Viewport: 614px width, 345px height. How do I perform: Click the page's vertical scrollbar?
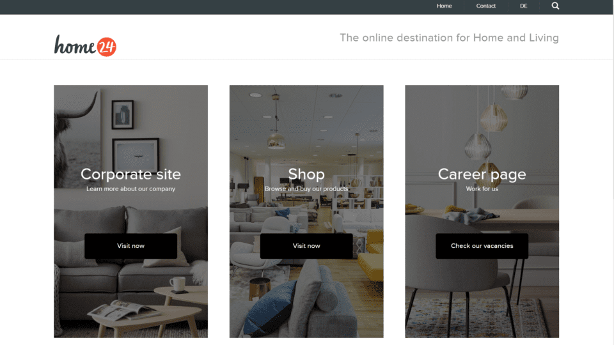tap(612, 172)
